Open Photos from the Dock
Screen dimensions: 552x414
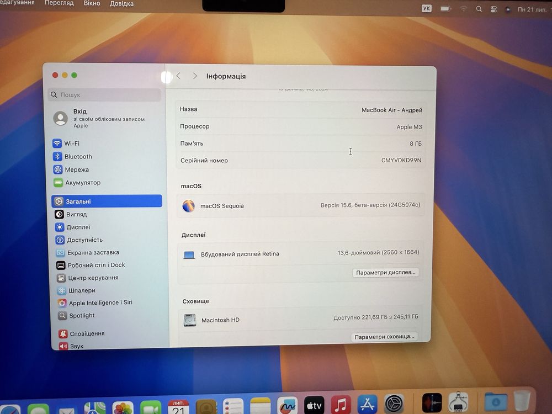pyautogui.click(x=123, y=408)
